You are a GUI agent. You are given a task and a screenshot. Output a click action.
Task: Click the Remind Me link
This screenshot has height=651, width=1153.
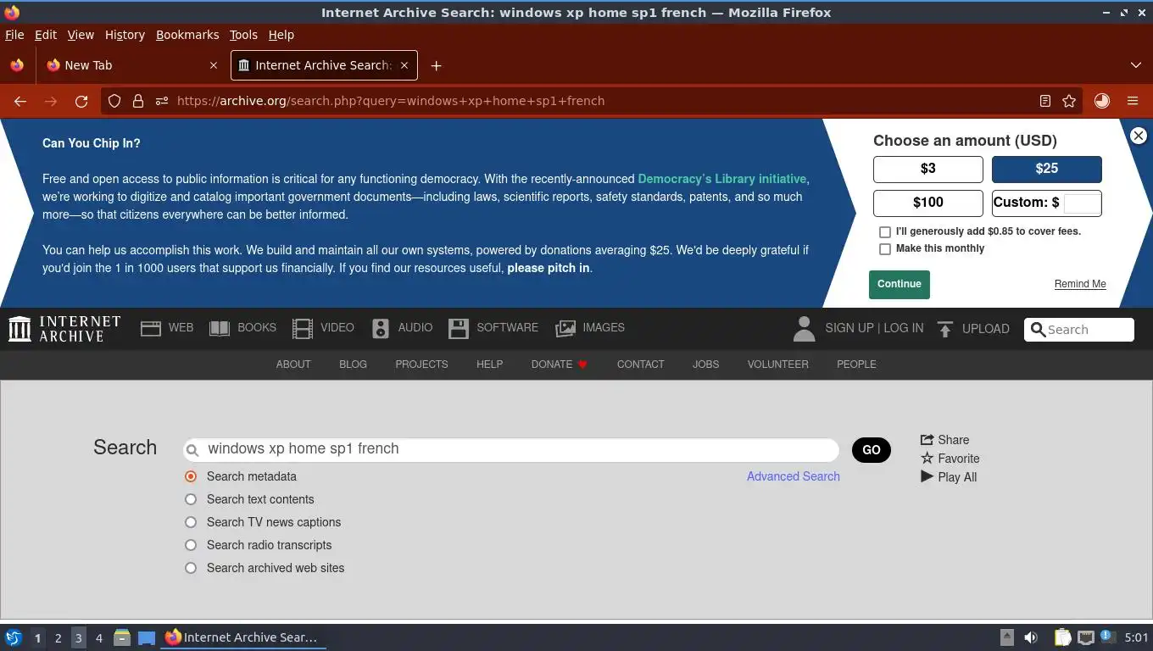[1080, 284]
